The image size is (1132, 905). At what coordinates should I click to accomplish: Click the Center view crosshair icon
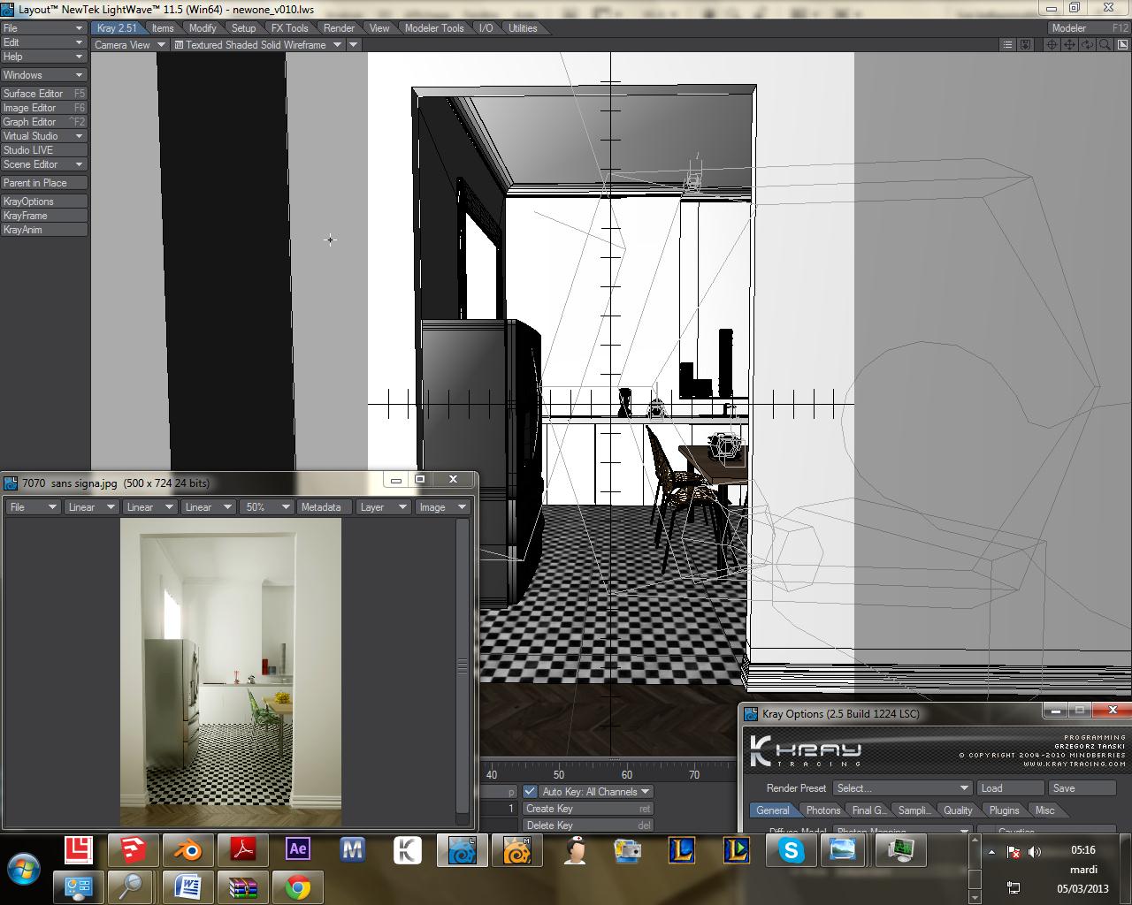(x=1052, y=45)
